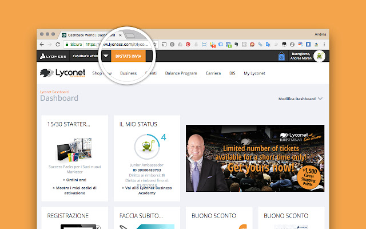This screenshot has width=366, height=229.
Task: Click the 15/30 STARTER... card heading
Action: click(x=69, y=124)
